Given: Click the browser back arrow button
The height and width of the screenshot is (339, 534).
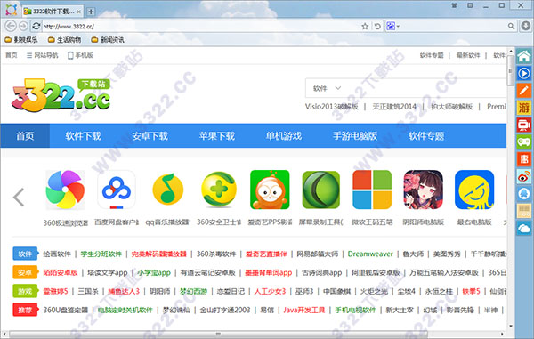Looking at the screenshot, I should point(11,26).
